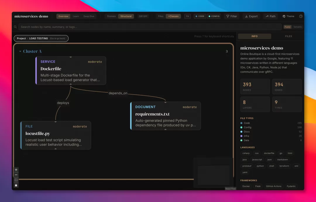The image size is (316, 202).
Task: Switch to the FILES panel tab
Action: coord(288,36)
